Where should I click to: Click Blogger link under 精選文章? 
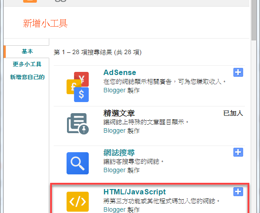click(x=114, y=131)
